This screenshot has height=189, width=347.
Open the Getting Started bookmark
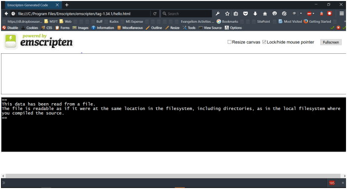pyautogui.click(x=317, y=22)
